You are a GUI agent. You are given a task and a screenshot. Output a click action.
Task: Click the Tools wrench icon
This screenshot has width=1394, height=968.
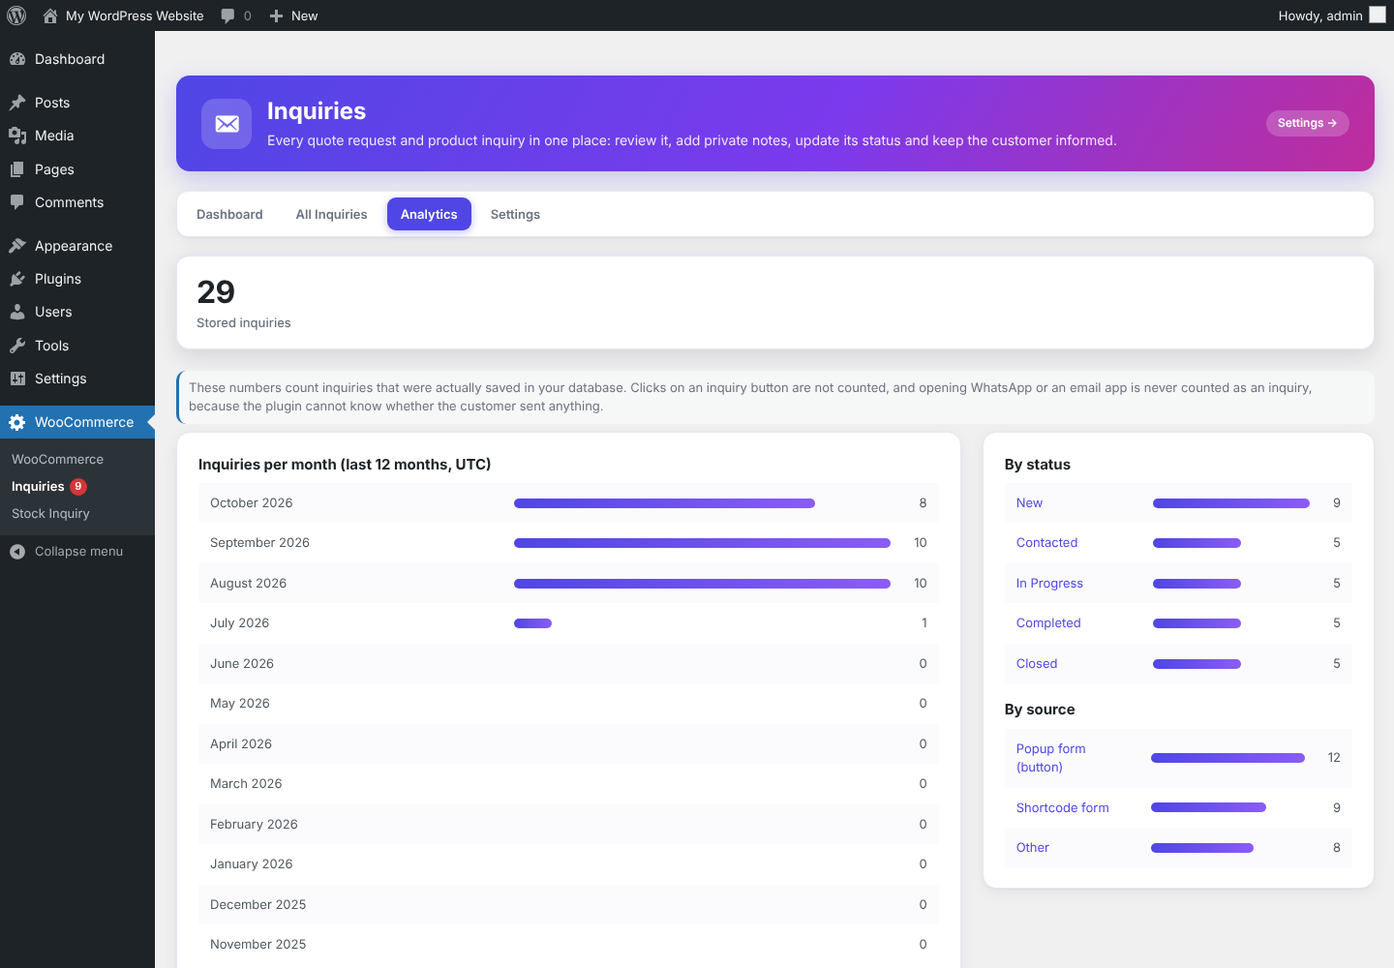17,346
